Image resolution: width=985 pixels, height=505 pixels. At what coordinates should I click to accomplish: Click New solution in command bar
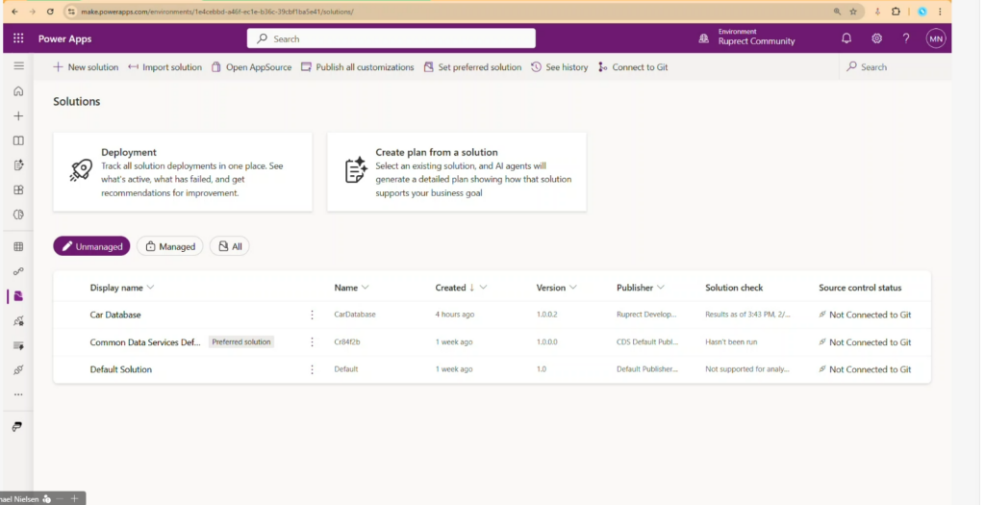coord(86,67)
